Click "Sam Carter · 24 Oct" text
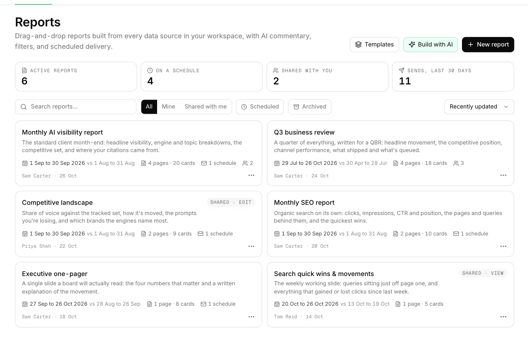 [302, 176]
